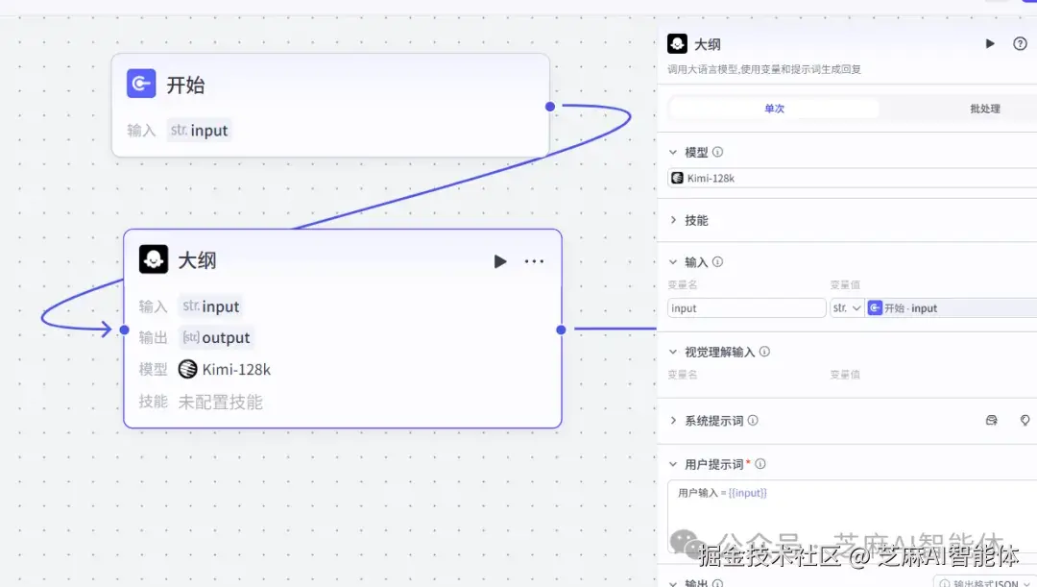Click the lightbulb icon next to 系统提示词
Image resolution: width=1037 pixels, height=587 pixels.
[x=1023, y=420]
